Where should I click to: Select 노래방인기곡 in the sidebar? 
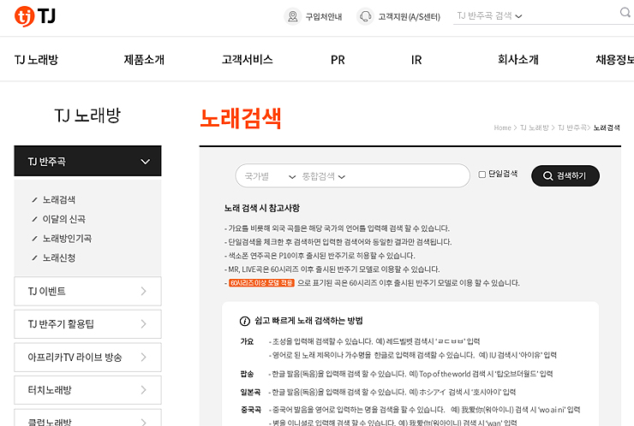pos(67,239)
